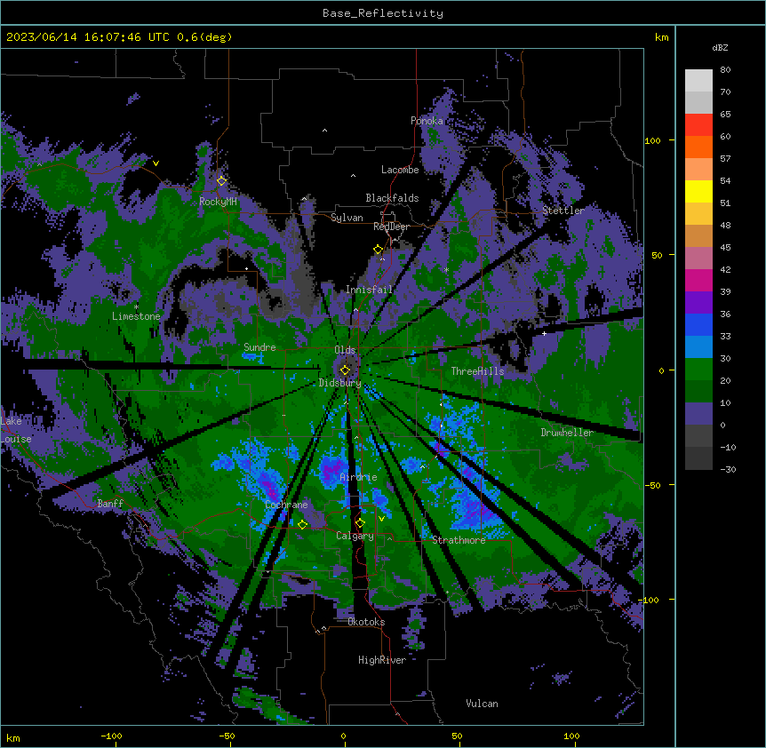The width and height of the screenshot is (766, 748).
Task: Click the Limestone label
Action: point(136,316)
